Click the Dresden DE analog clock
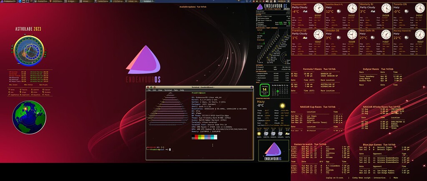This screenshot has width=427, height=181. pyautogui.click(x=352, y=35)
